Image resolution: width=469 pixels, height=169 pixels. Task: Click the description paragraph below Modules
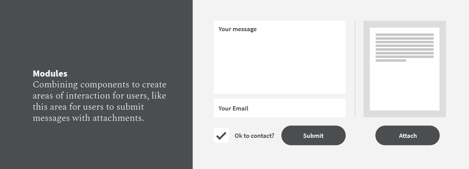100,101
